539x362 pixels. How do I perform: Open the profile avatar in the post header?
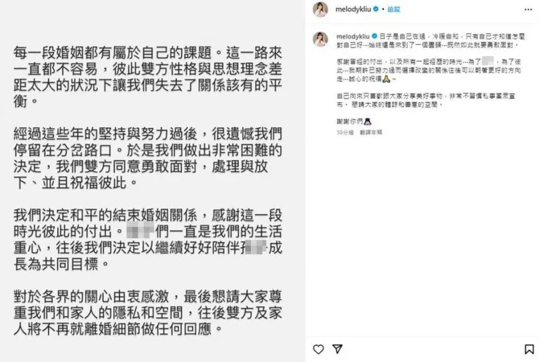(x=320, y=9)
